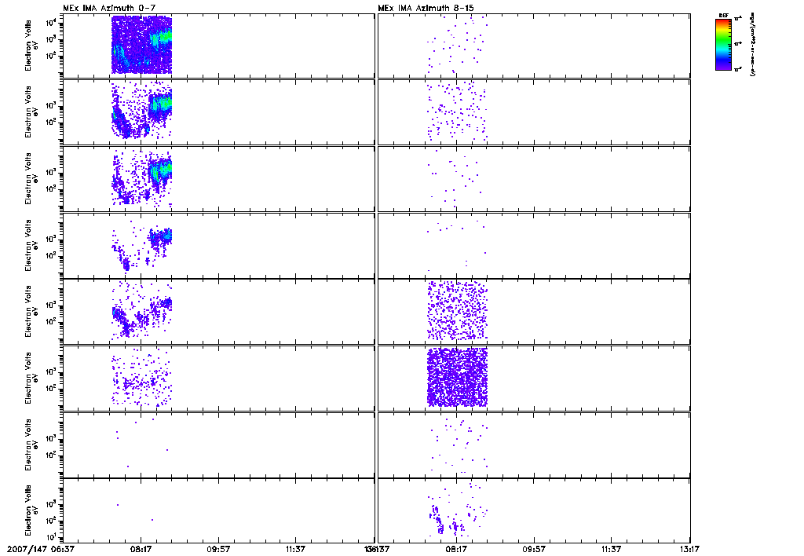
Task: Click '11:37' time label under Azimuth 8-15 column
Action: tap(611, 549)
